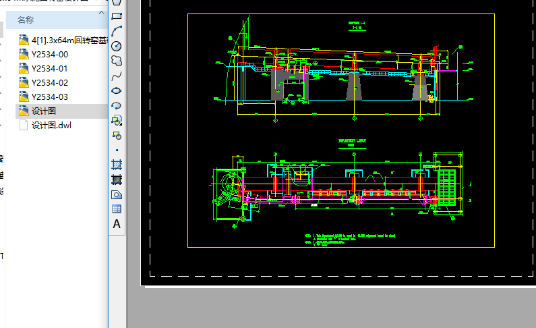The image size is (536, 328).
Task: Click the Table insert tool
Action: (x=117, y=209)
